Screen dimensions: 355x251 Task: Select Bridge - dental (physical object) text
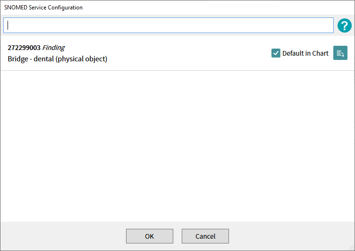coord(58,59)
